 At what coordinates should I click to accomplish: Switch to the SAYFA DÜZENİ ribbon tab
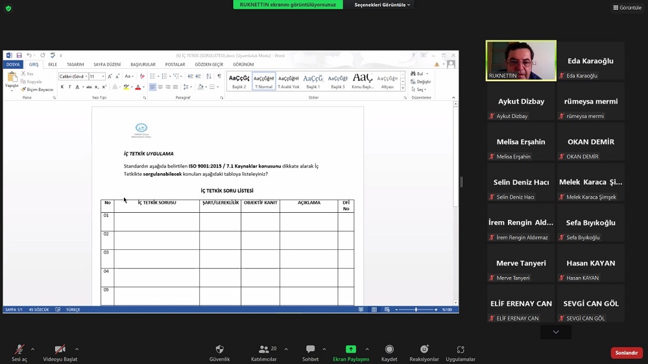[107, 65]
